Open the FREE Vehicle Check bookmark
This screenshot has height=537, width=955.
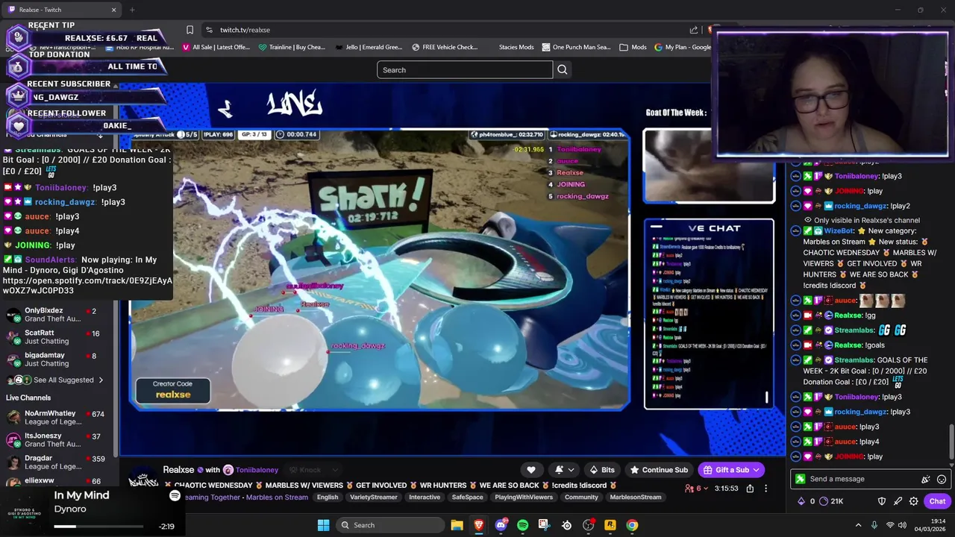[444, 47]
